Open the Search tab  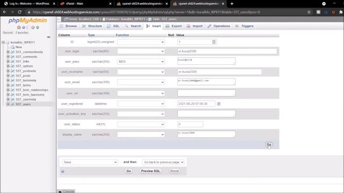133,26
